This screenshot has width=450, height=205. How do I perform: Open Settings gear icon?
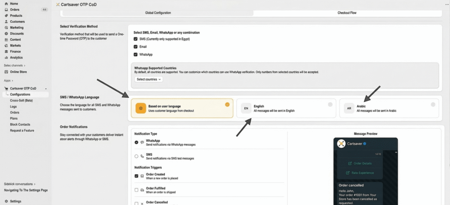coord(6,201)
